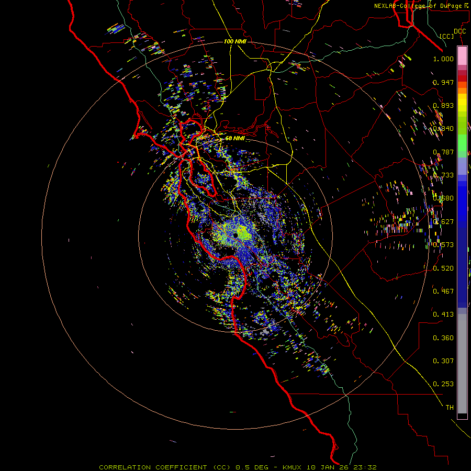Click the 1.000 legend value
The image size is (471, 471).
443,59
